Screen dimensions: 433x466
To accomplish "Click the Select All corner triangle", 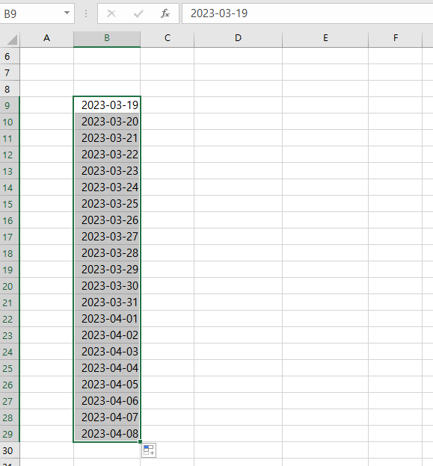I will click(12, 40).
